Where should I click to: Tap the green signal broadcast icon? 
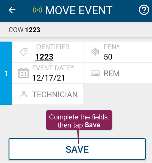(x=37, y=10)
